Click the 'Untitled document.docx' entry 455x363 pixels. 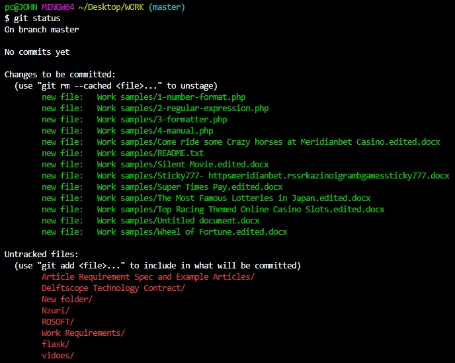[178, 221]
